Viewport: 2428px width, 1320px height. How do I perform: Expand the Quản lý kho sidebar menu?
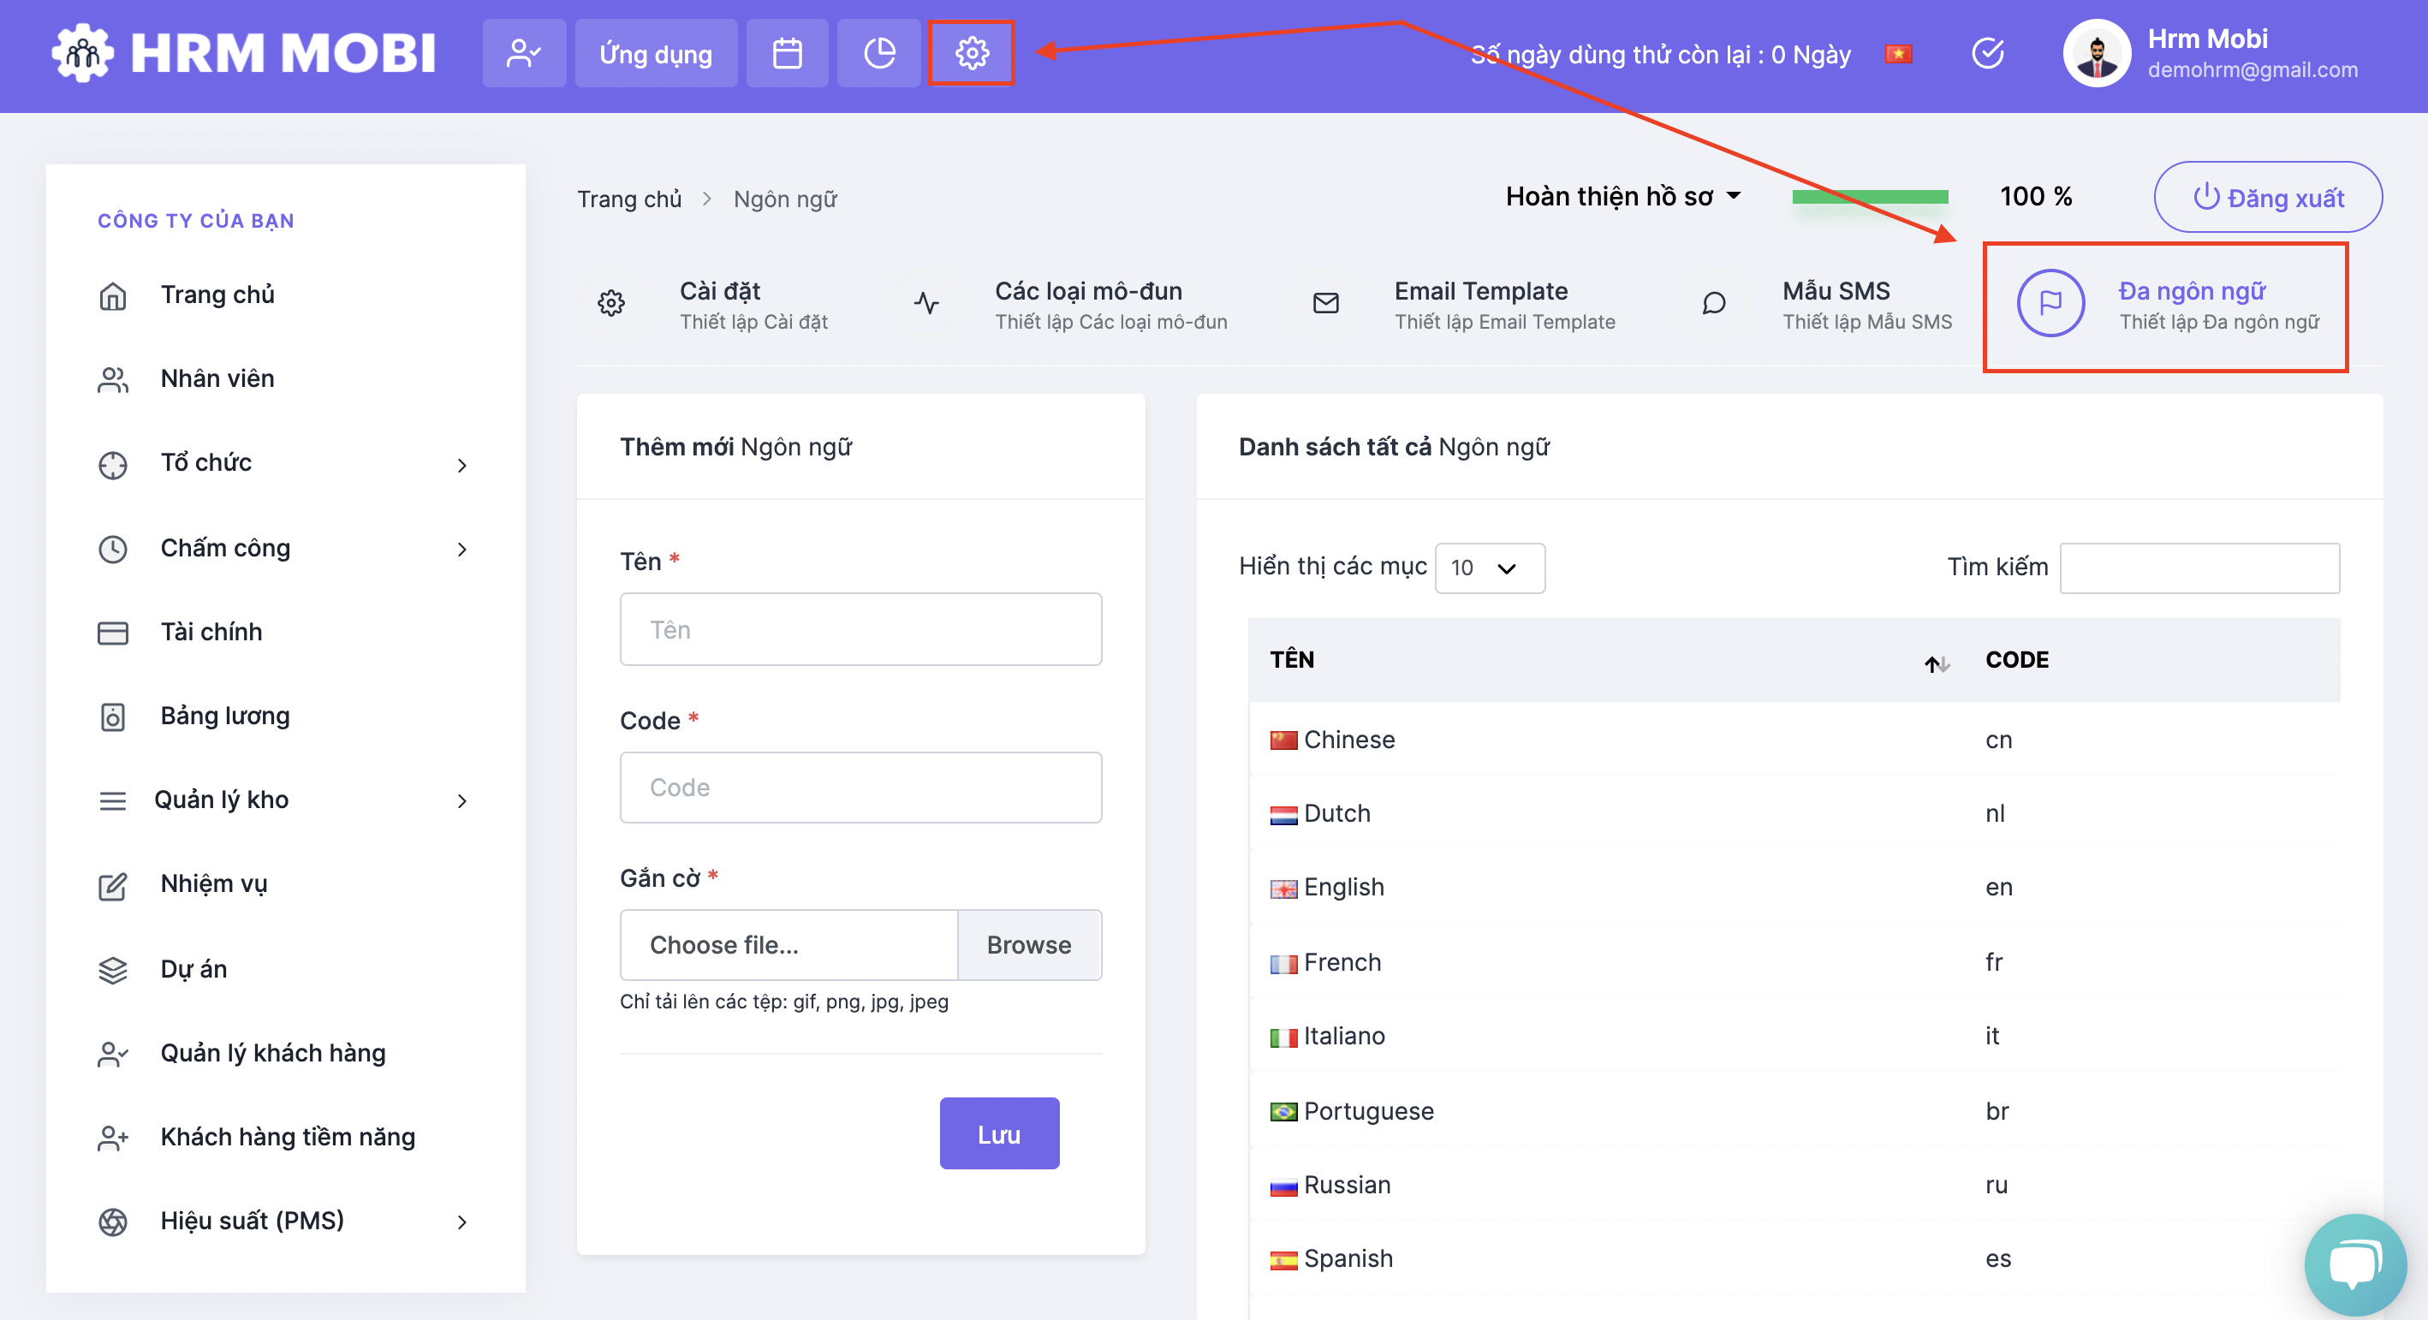(286, 800)
